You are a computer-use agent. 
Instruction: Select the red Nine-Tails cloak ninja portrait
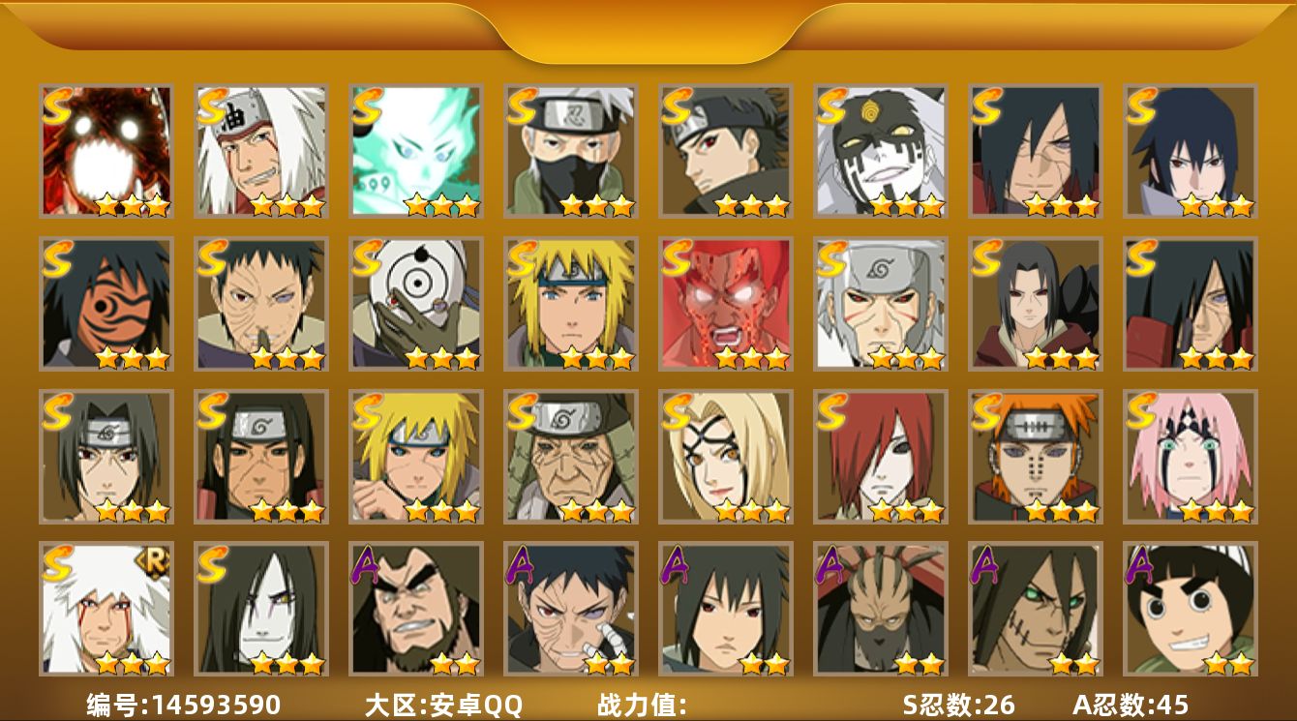click(106, 151)
